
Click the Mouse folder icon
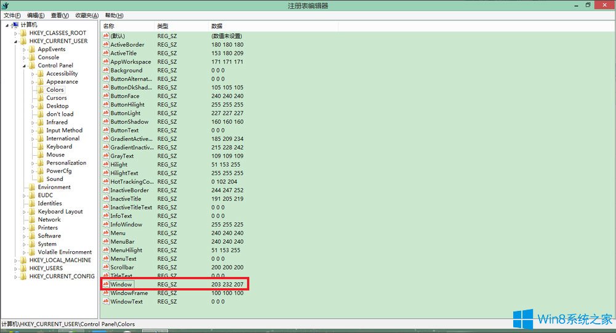(x=41, y=155)
